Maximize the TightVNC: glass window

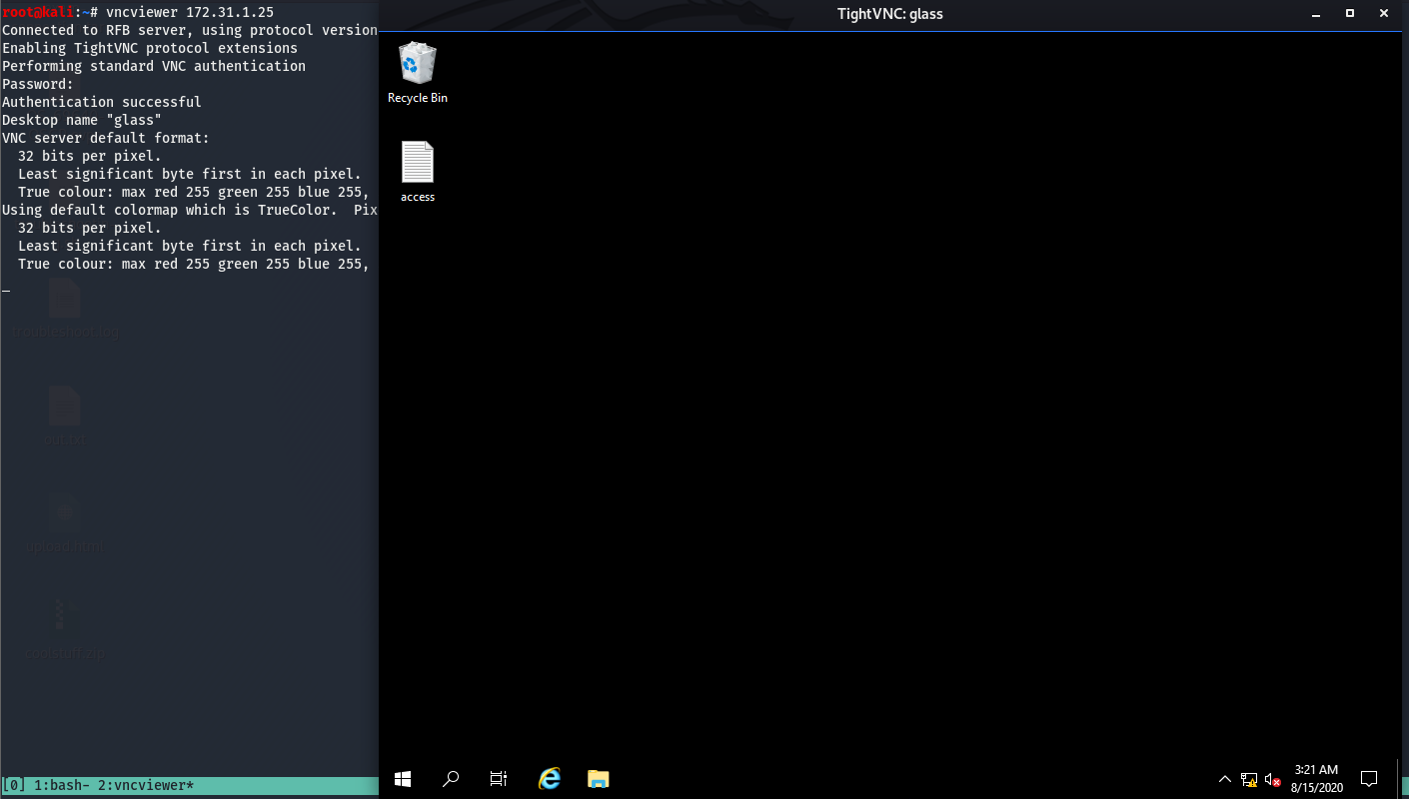pos(1350,13)
